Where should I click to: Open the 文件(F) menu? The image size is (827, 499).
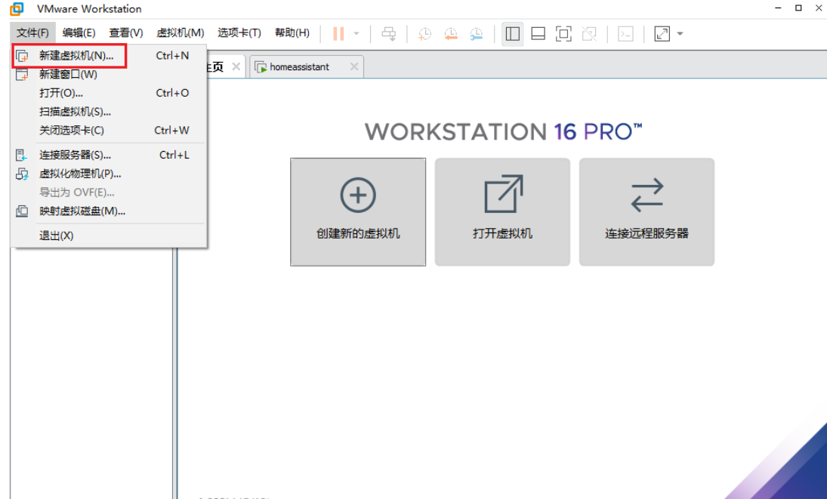(x=32, y=33)
